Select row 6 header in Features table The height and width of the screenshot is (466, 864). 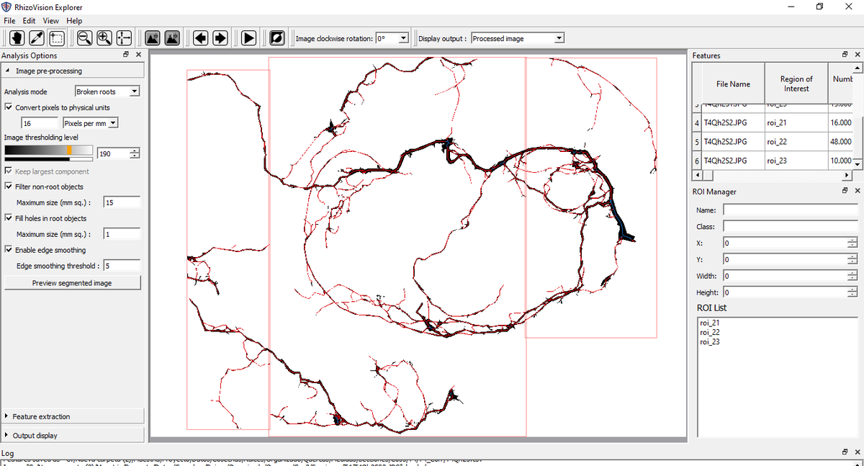point(696,160)
